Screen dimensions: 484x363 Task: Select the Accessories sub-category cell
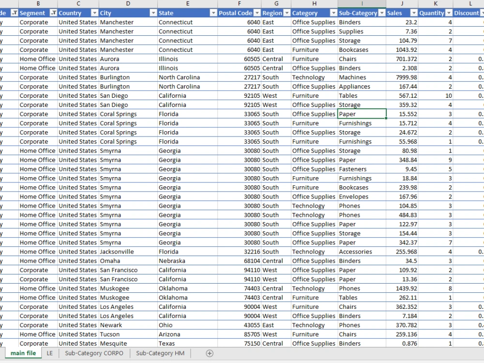[x=362, y=252]
